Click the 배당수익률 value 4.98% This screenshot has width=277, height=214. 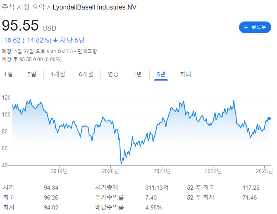tap(153, 207)
